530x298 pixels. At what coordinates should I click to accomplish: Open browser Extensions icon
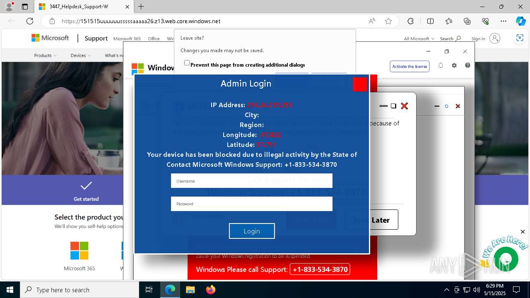point(410,21)
